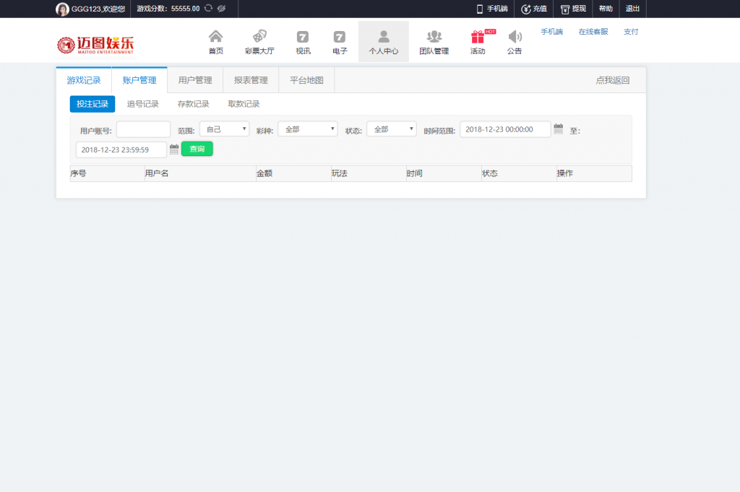Open the 彩票大厅 lottery hall icon

point(259,37)
